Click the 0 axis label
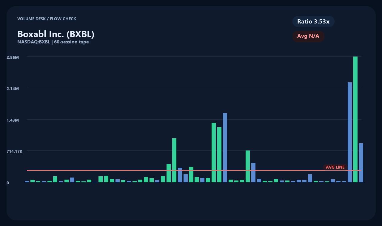382x226 pixels. click(8, 183)
